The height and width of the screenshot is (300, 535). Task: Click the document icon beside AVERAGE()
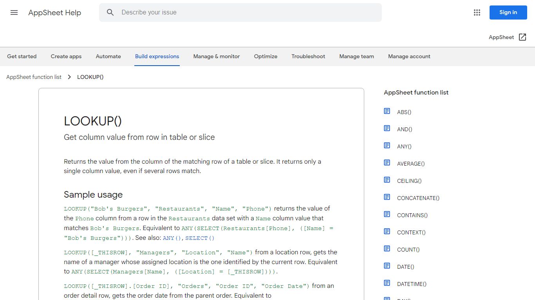tap(387, 163)
